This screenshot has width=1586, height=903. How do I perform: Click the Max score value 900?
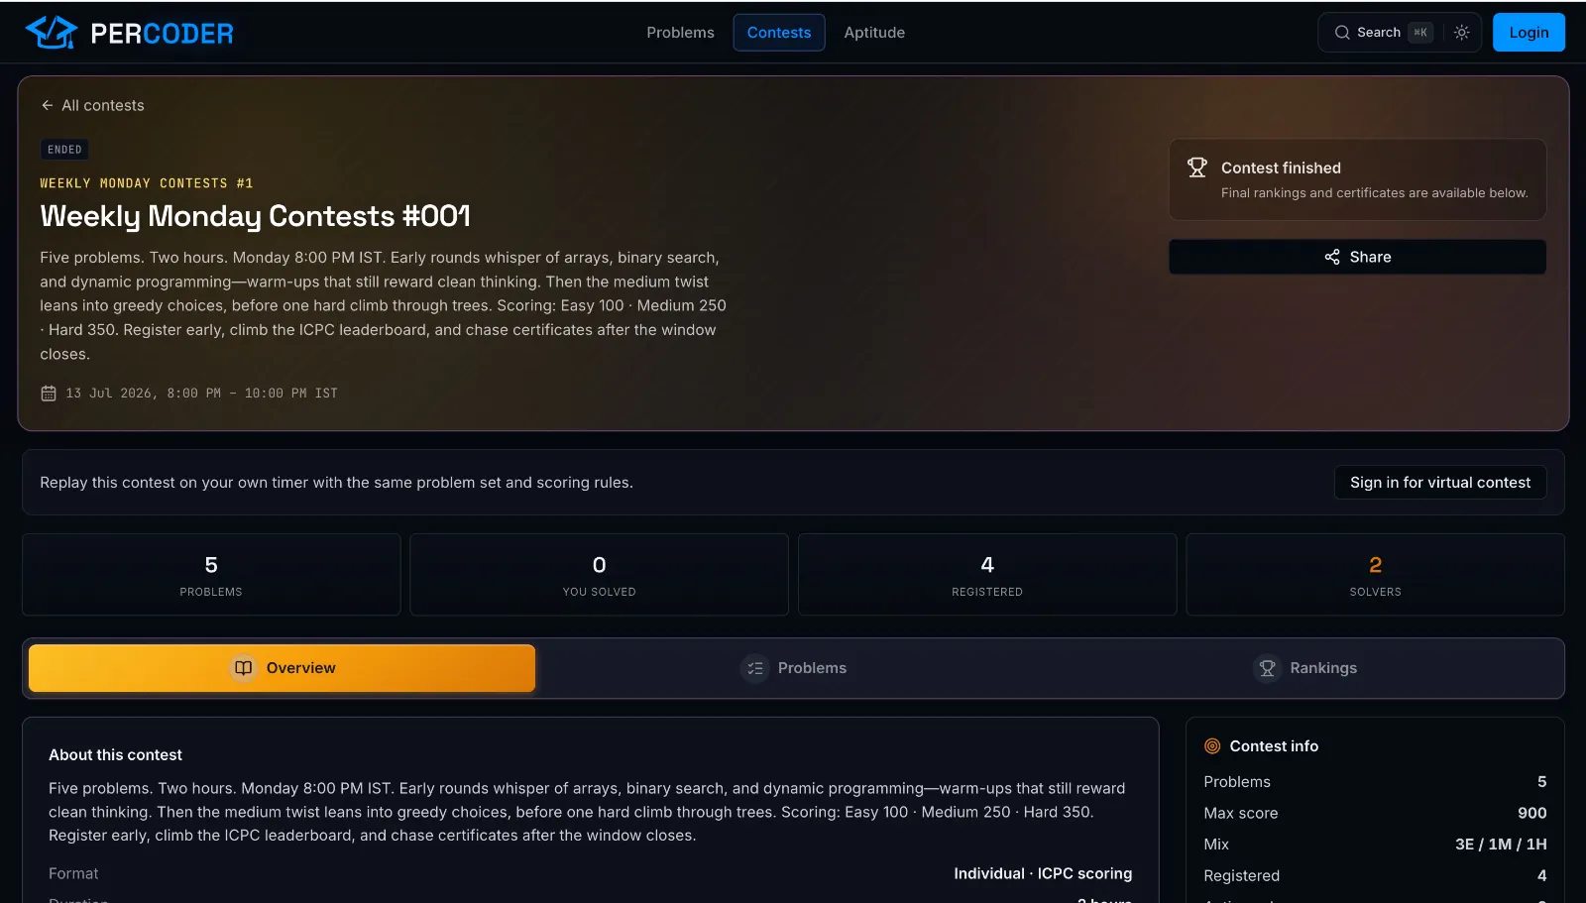(x=1532, y=813)
